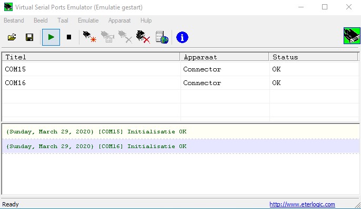Maximize the Virtual Serial Ports Emulator window
The image size is (361, 209).
point(325,7)
